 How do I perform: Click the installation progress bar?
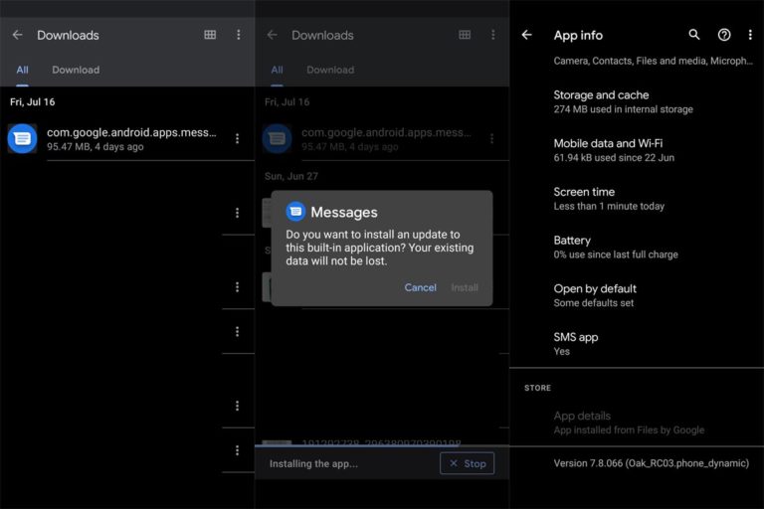tap(382, 445)
